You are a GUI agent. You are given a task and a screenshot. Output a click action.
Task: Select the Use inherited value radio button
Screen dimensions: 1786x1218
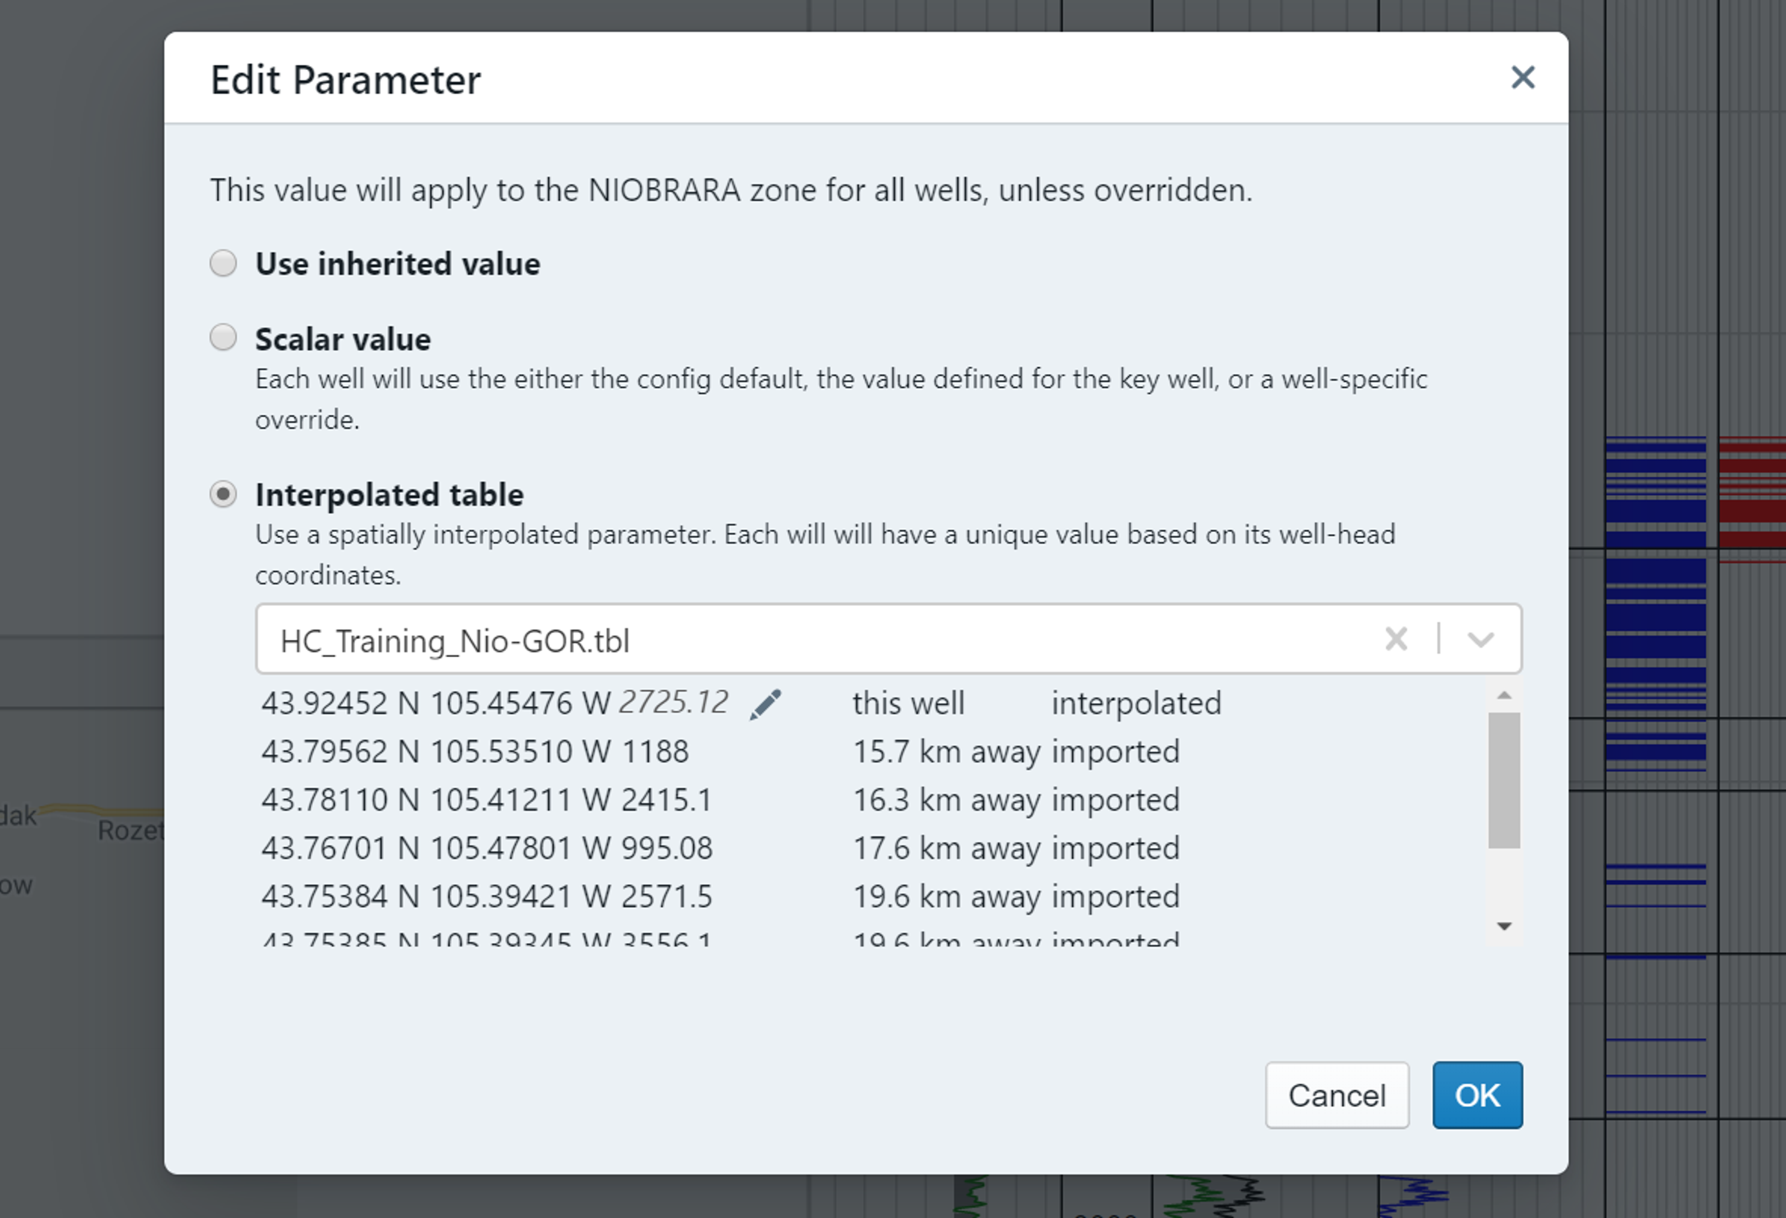224,264
